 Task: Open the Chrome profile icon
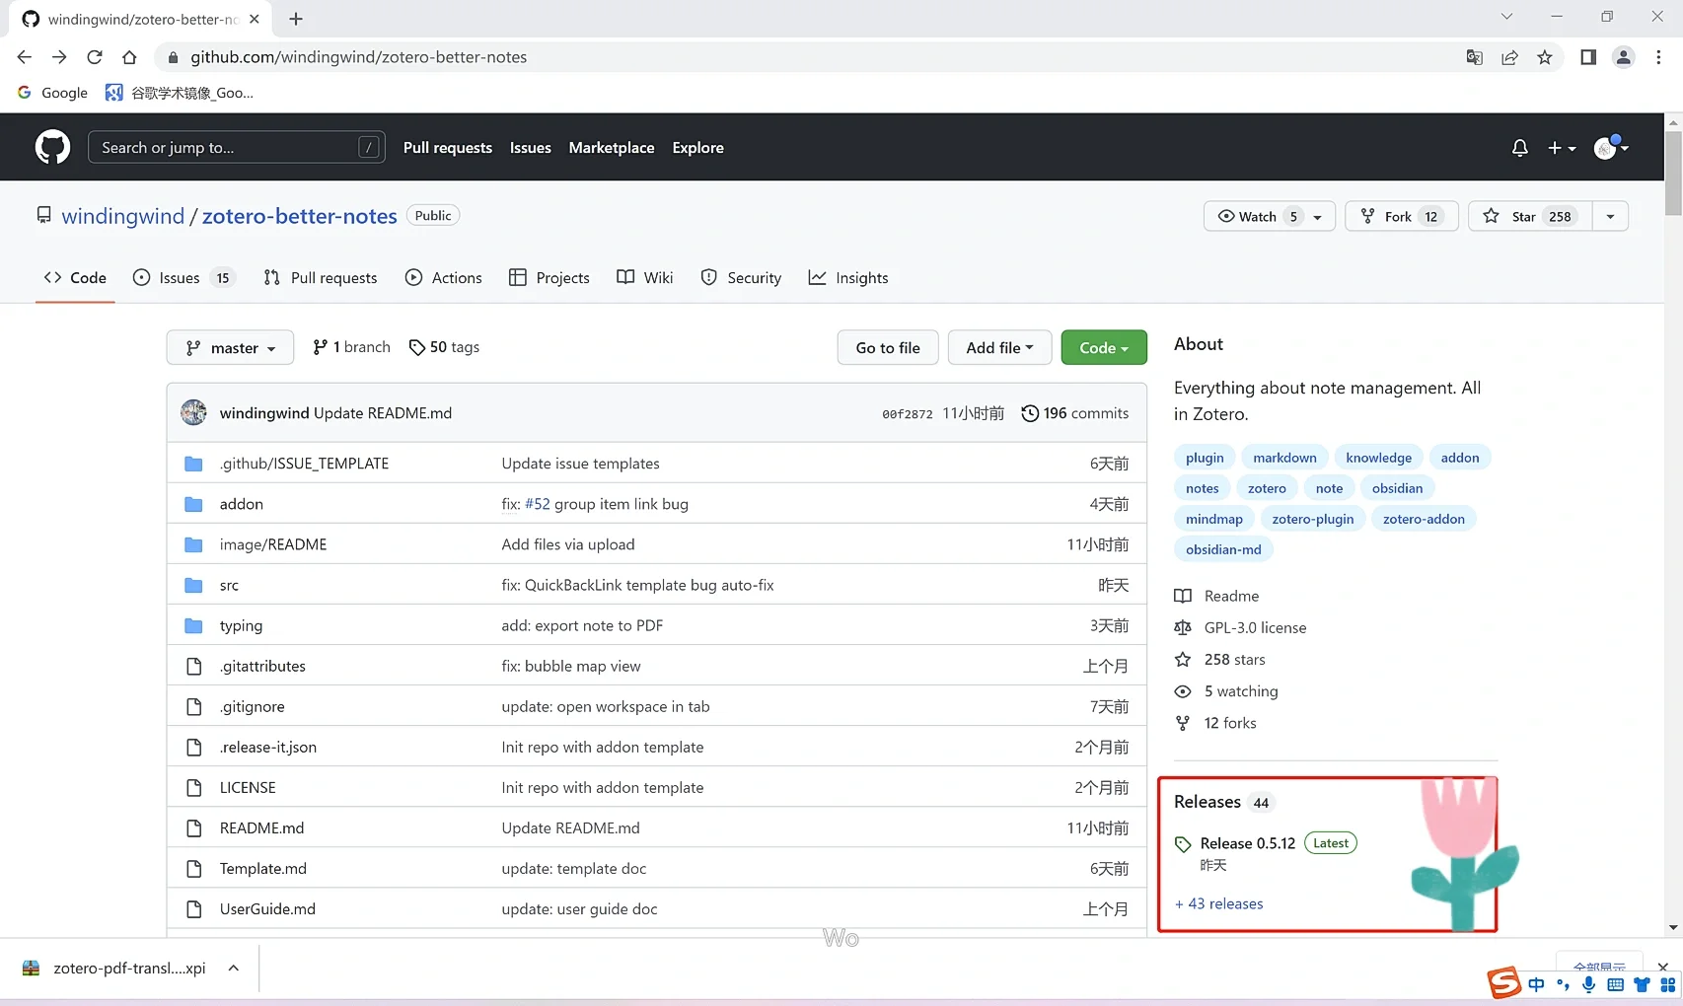tap(1623, 57)
